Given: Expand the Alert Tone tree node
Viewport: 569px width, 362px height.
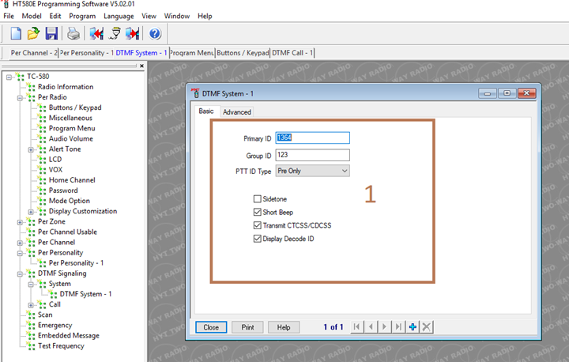Looking at the screenshot, I should (31, 149).
